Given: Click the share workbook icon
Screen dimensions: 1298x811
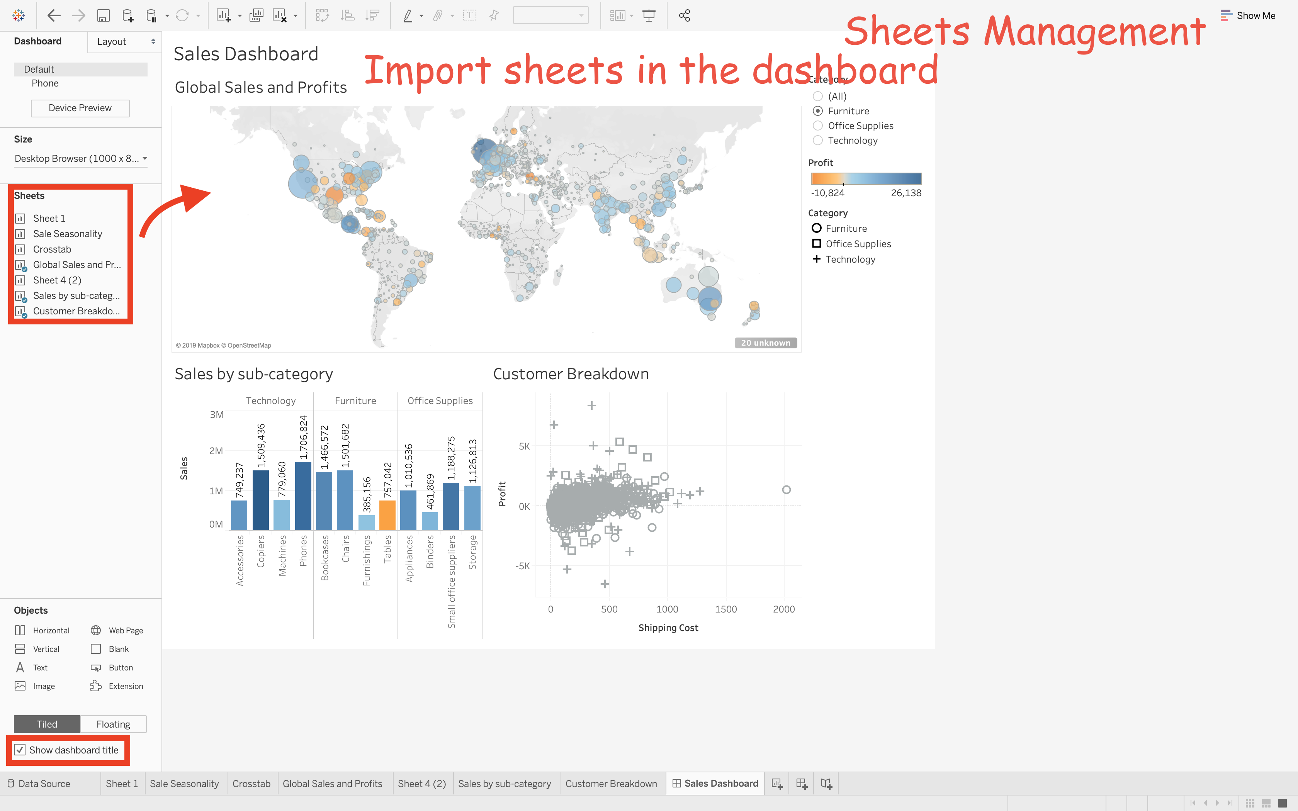Looking at the screenshot, I should pos(685,15).
